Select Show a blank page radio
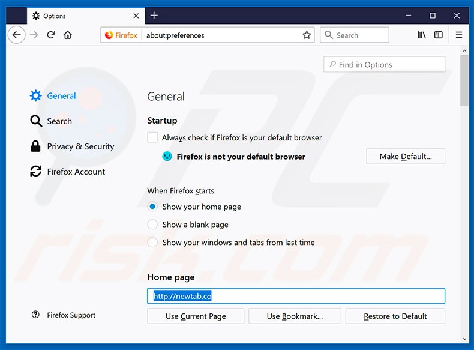474x350 pixels. (x=152, y=225)
